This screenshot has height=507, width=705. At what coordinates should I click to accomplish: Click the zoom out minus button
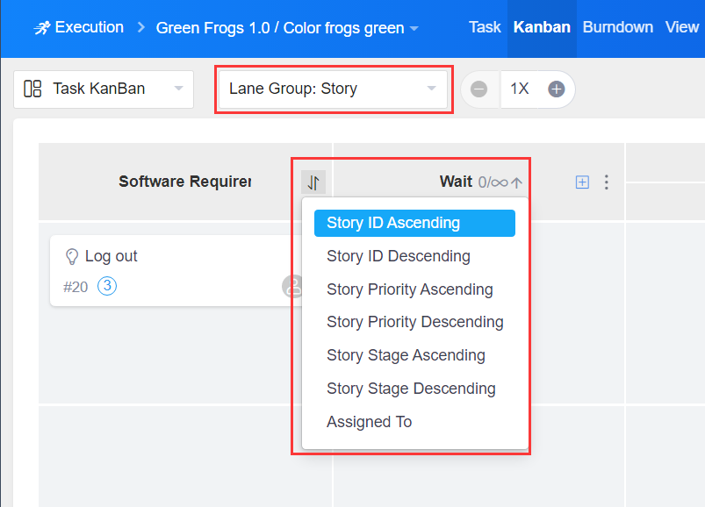pos(479,89)
